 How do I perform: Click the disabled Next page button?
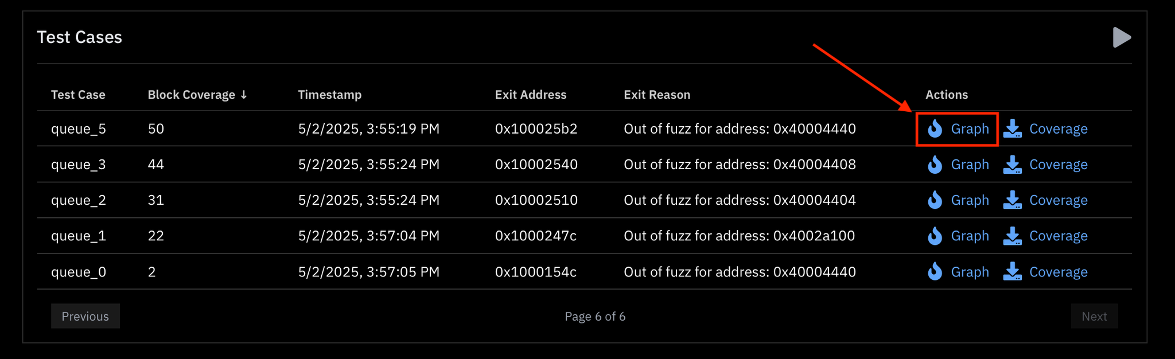tap(1094, 316)
